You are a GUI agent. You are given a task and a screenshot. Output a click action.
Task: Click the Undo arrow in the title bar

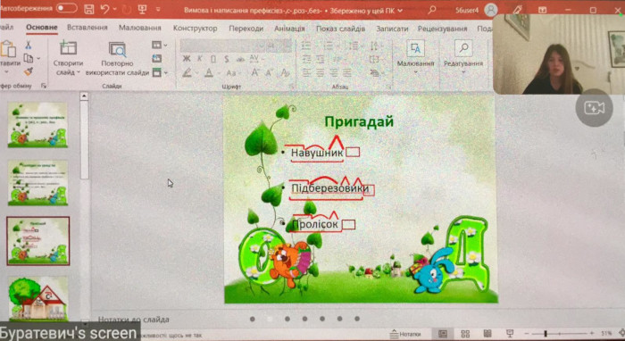point(104,9)
